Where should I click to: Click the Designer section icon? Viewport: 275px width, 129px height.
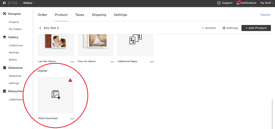[5, 14]
